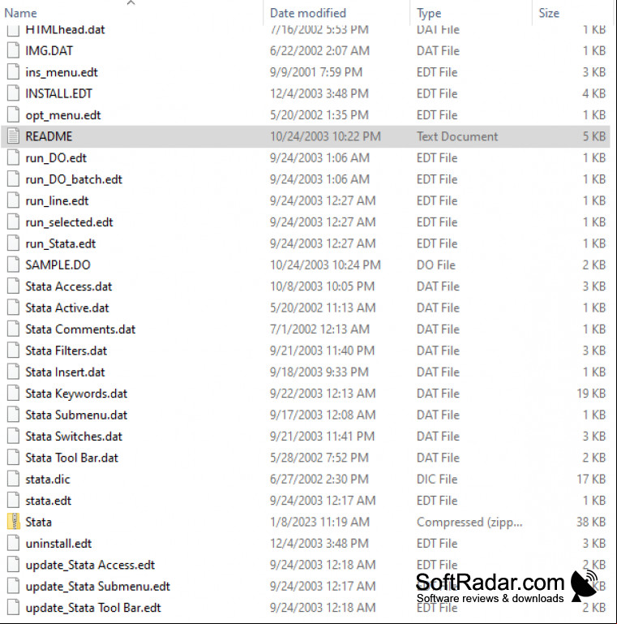
Task: Click the stata.dic file icon
Action: tap(13, 479)
